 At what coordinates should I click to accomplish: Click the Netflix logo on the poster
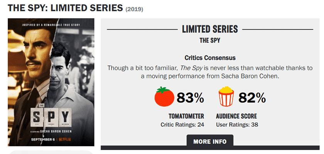65,140
